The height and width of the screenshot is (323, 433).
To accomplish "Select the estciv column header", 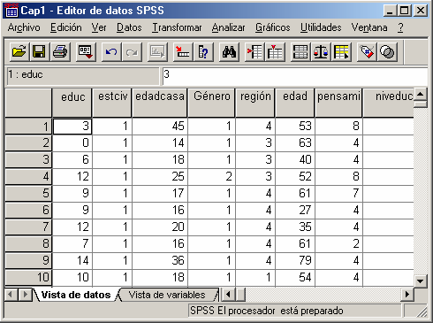I will point(112,103).
